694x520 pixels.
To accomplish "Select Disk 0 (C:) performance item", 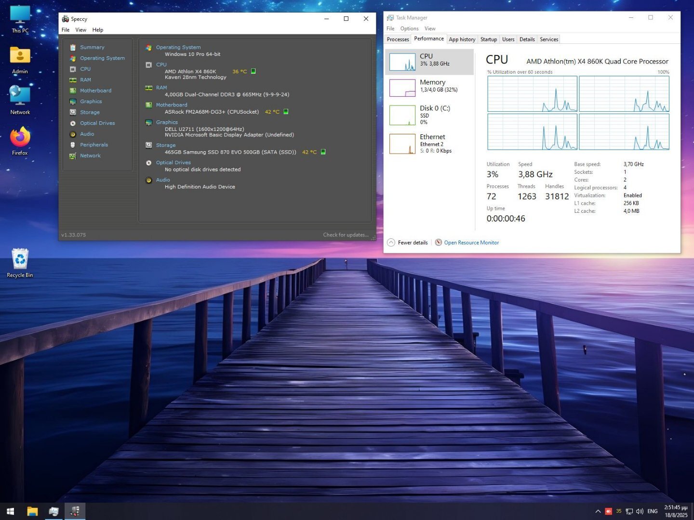I will (x=429, y=115).
